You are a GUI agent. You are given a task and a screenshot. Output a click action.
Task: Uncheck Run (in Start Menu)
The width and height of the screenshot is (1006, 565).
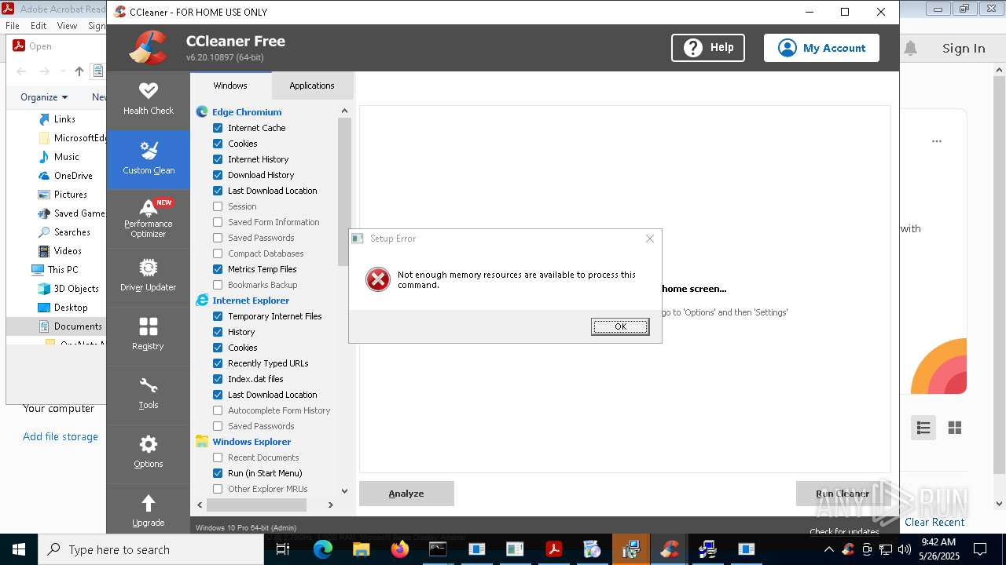[x=218, y=473]
